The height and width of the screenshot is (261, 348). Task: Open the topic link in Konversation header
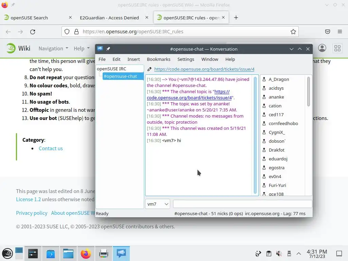[204, 69]
